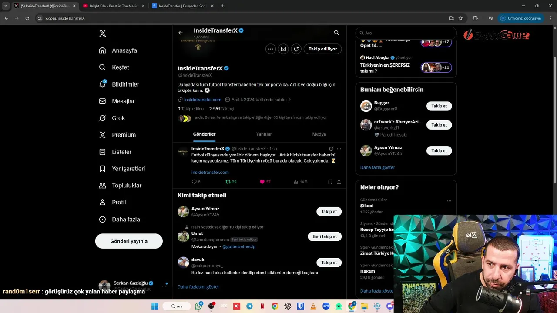557x313 pixels.
Task: Message InsideTransferX via envelope icon
Action: pos(283,49)
